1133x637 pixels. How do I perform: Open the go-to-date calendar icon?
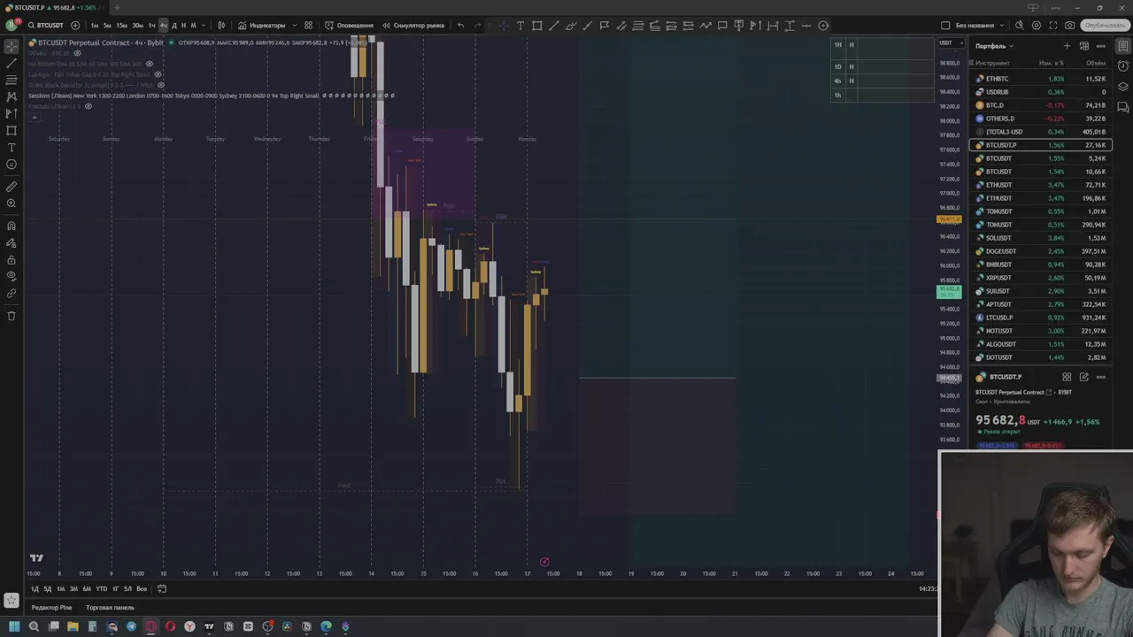click(x=162, y=589)
